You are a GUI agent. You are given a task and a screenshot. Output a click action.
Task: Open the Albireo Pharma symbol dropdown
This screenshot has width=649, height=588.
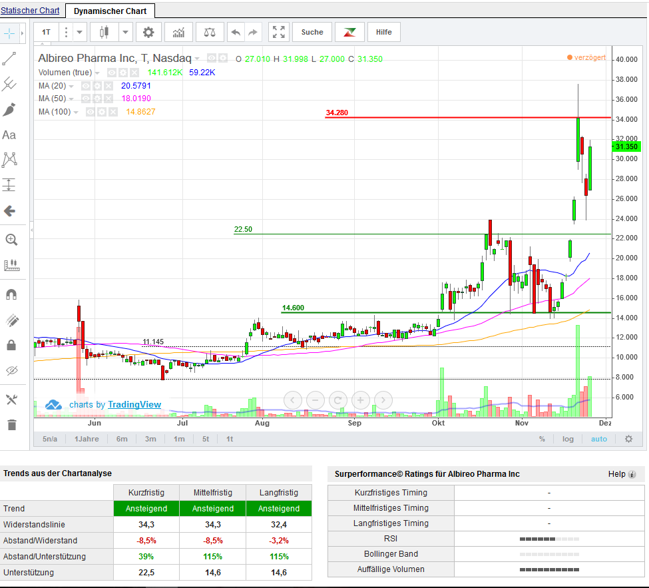197,59
